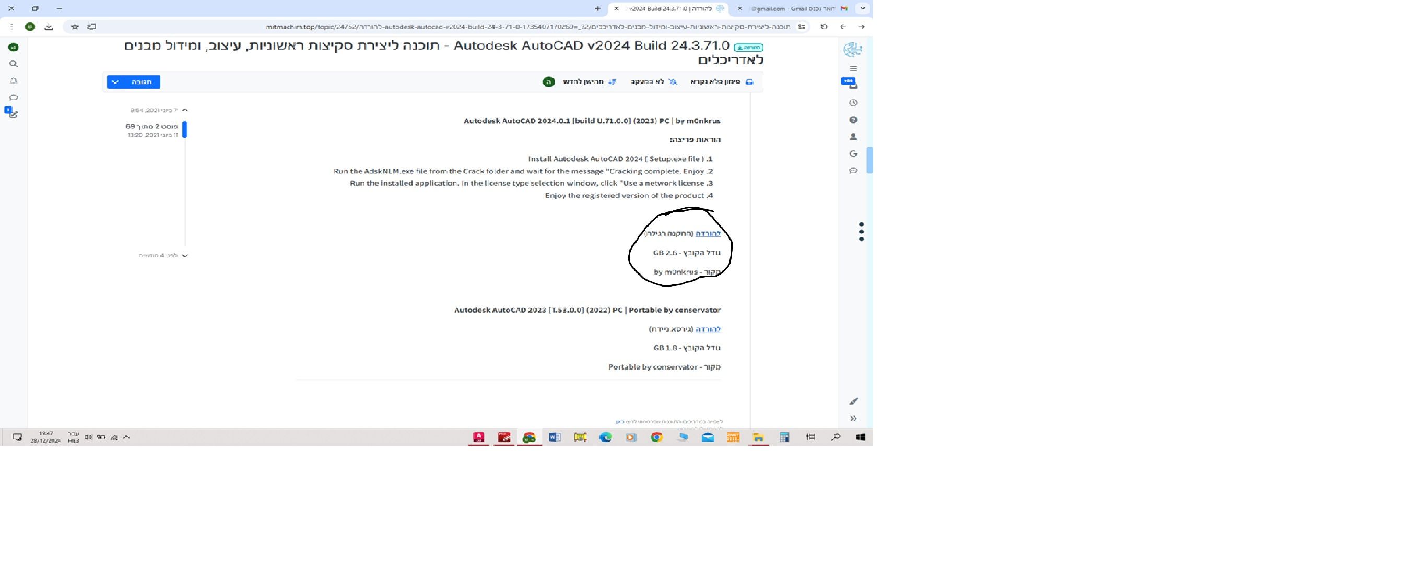Open taskbar search magnifier
1412x572 pixels.
click(836, 437)
